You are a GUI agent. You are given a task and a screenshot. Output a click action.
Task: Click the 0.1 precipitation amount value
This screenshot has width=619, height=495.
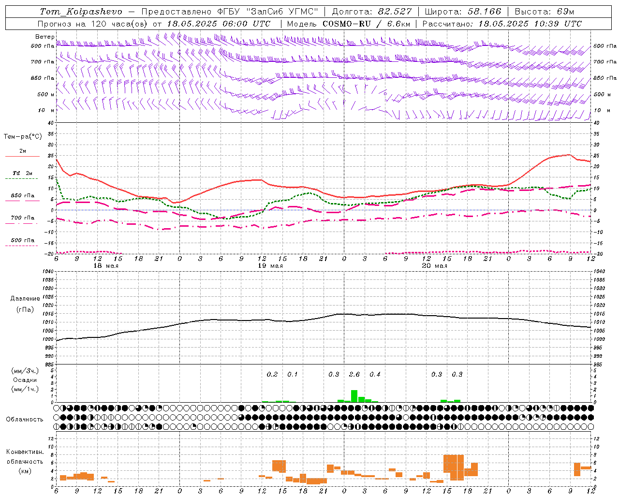[293, 374]
